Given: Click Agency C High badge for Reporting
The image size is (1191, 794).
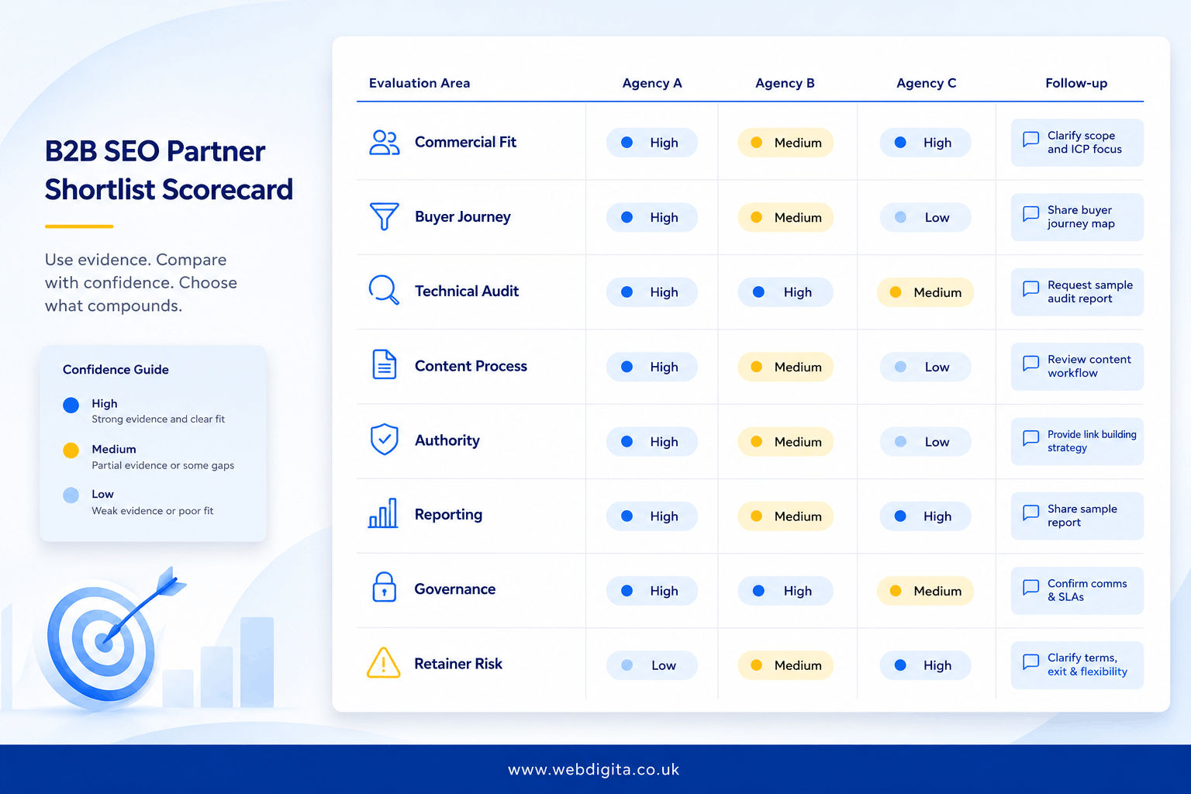Looking at the screenshot, I should tap(925, 516).
